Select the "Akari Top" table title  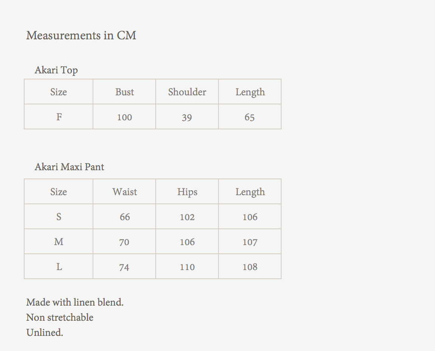tap(56, 70)
